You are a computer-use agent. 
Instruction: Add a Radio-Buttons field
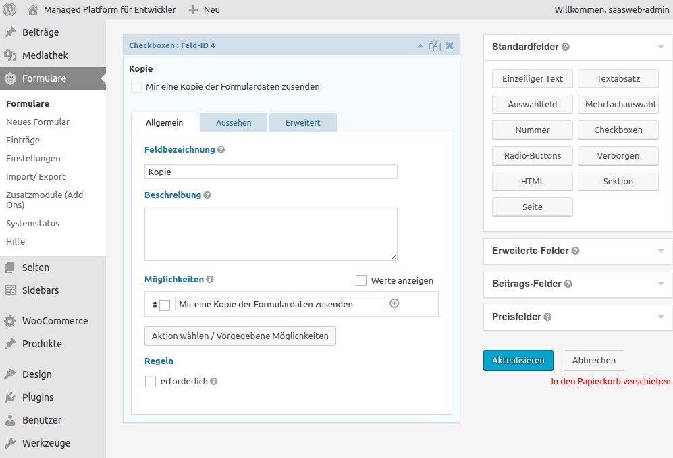(532, 155)
